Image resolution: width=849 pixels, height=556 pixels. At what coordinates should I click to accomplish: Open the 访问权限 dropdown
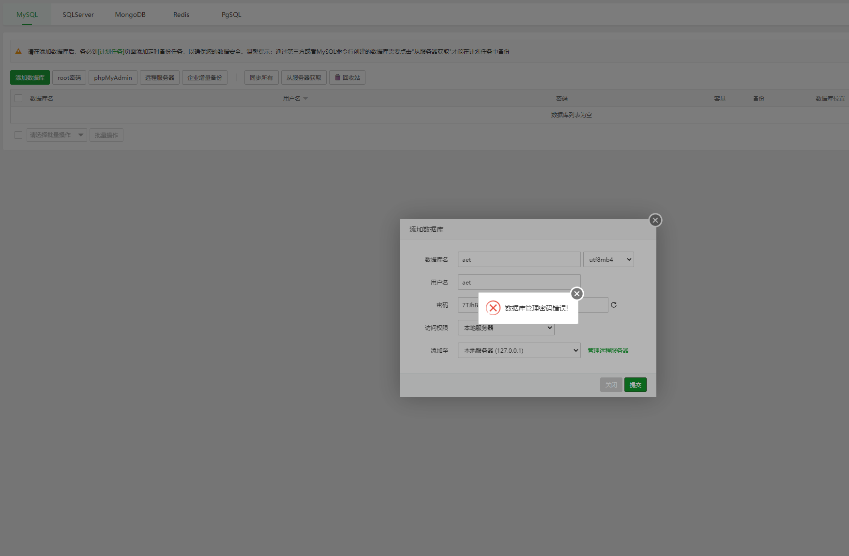click(506, 328)
